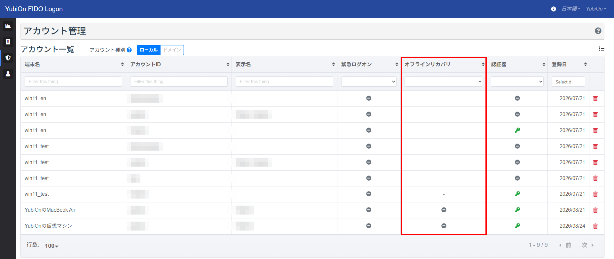Open the 登録日 date filter field
614x259 pixels.
click(x=568, y=82)
